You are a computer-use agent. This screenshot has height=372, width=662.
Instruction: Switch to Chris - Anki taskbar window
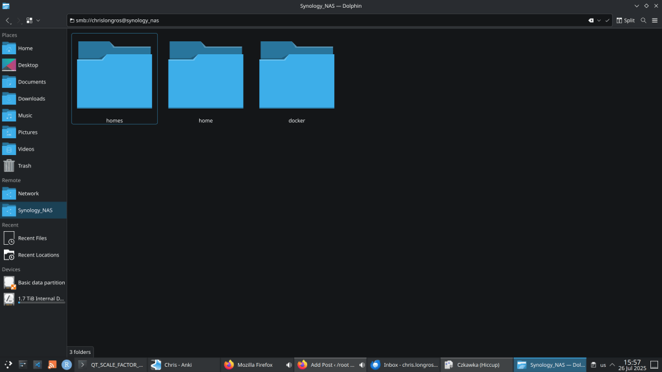[x=184, y=365]
